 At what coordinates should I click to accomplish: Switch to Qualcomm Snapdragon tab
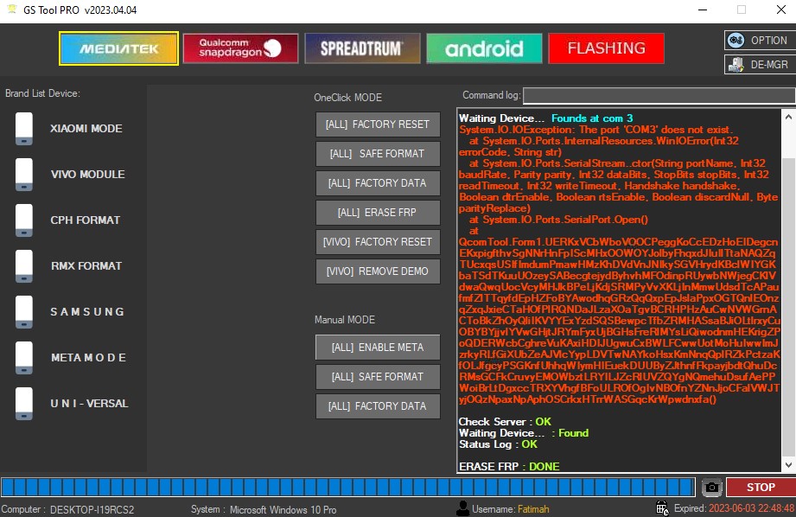[240, 48]
